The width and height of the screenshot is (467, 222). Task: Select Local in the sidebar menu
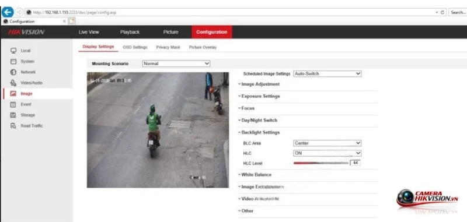coord(26,51)
